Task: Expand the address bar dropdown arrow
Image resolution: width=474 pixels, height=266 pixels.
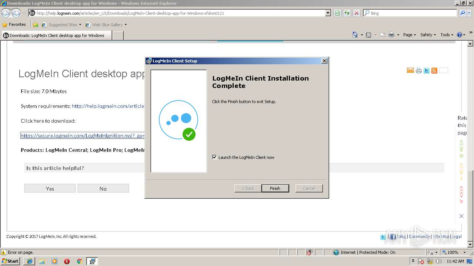Action: coord(328,13)
